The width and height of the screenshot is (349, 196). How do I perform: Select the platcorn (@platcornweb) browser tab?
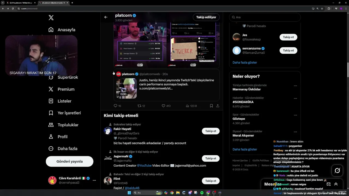point(53,3)
